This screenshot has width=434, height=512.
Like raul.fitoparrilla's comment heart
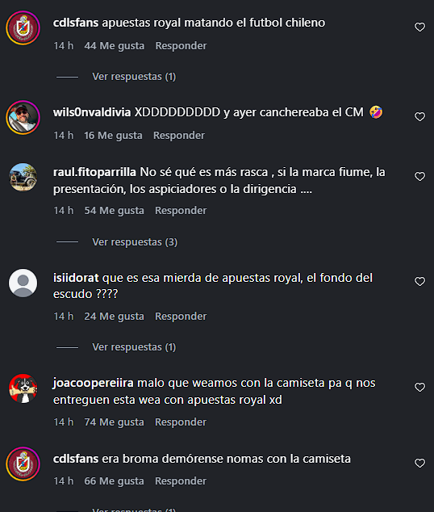pos(419,176)
